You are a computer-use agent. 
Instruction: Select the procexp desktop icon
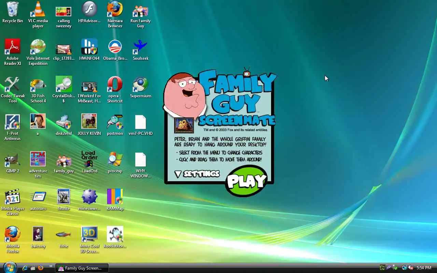(x=115, y=163)
